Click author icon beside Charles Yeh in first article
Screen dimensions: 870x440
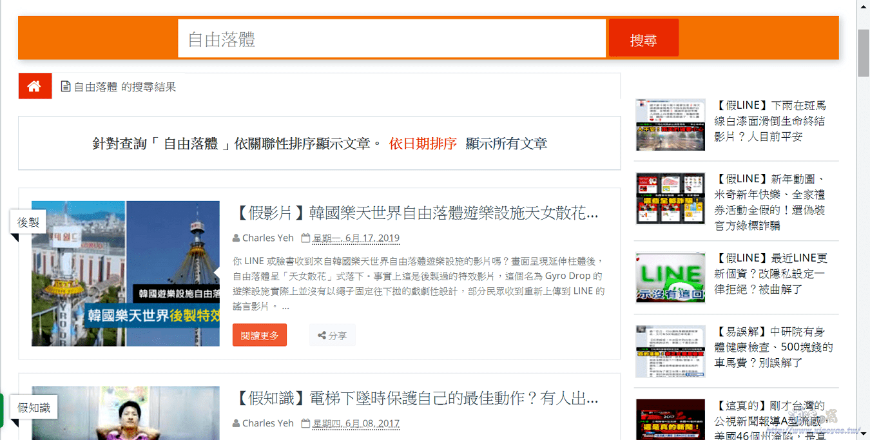[x=236, y=238]
